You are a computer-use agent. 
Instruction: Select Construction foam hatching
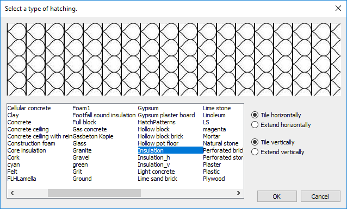coord(31,144)
